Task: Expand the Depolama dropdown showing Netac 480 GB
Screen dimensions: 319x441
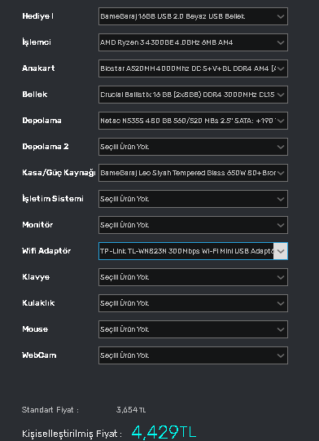Action: coord(193,121)
